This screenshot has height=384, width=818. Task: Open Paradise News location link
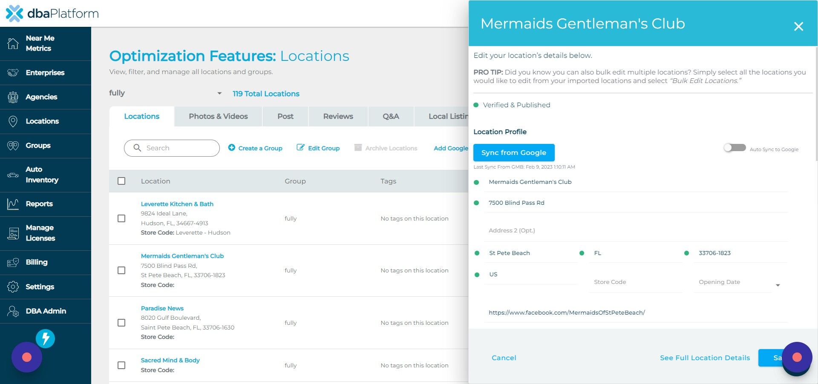[x=162, y=308]
